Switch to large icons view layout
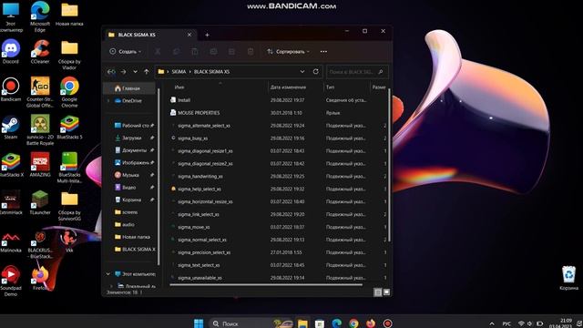Screen dimensions: 583x328 tap(386, 292)
